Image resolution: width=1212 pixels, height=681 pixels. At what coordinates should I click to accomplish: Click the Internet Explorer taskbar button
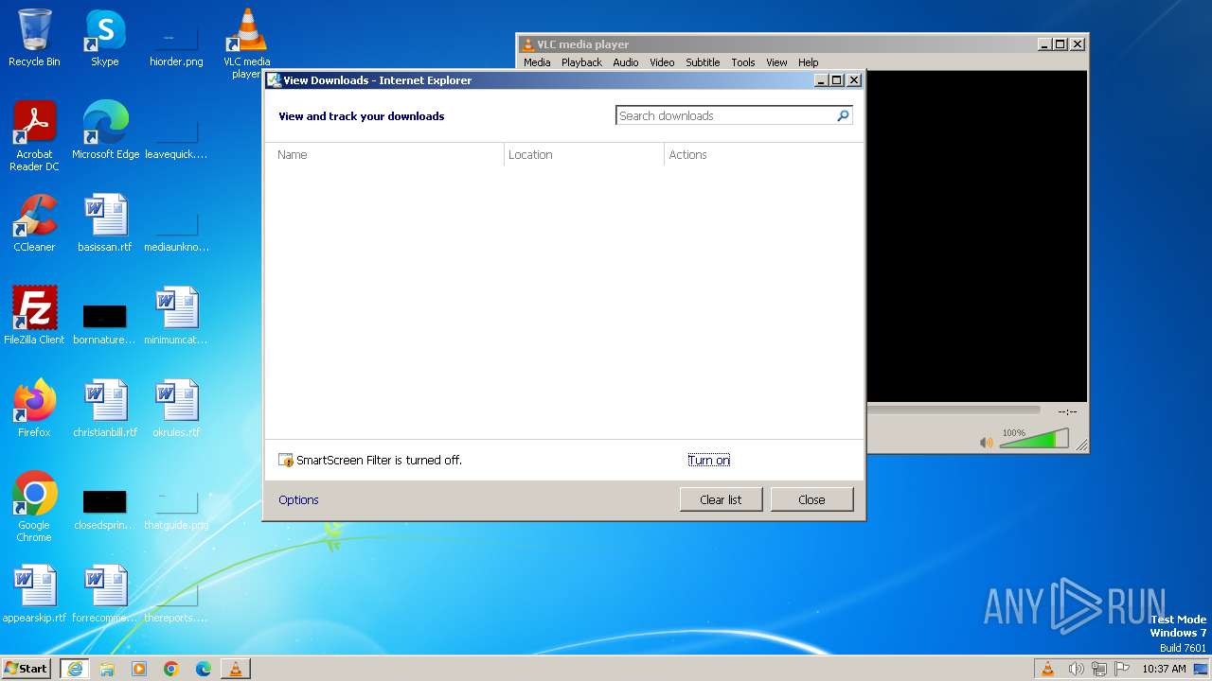click(75, 668)
